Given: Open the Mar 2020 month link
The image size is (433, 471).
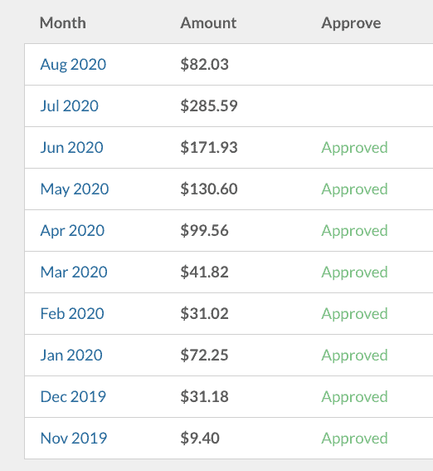Looking at the screenshot, I should pyautogui.click(x=74, y=272).
